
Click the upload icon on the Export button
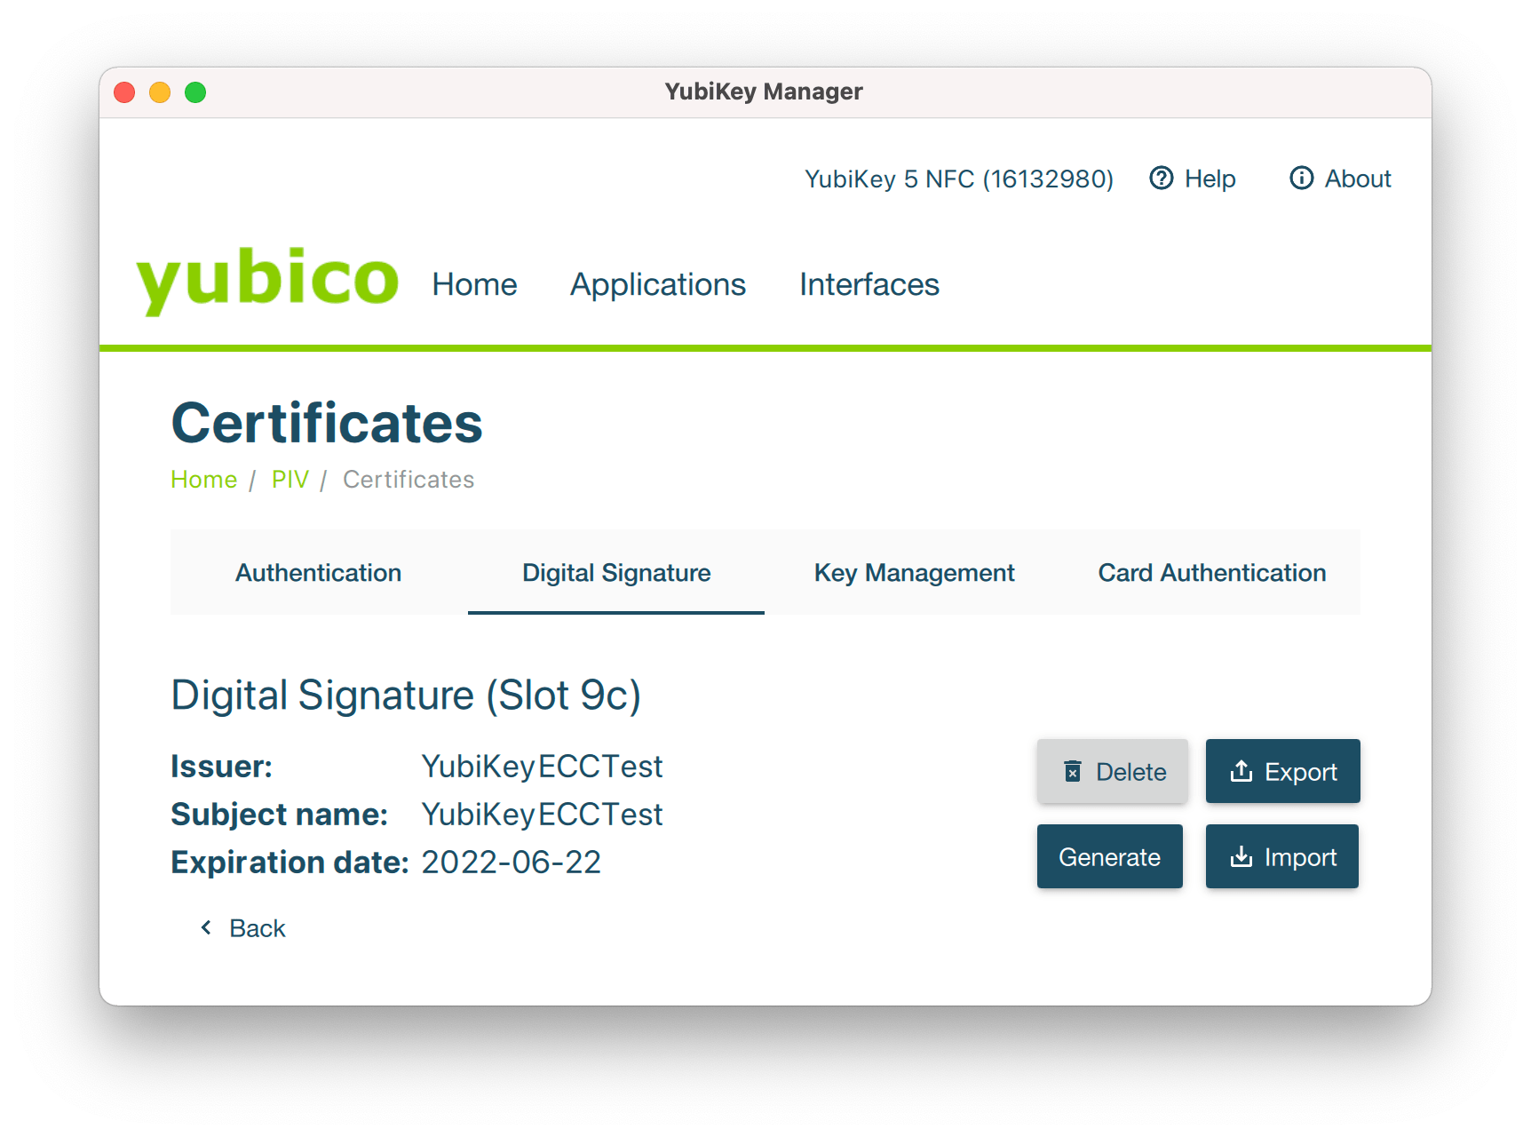[x=1242, y=771]
